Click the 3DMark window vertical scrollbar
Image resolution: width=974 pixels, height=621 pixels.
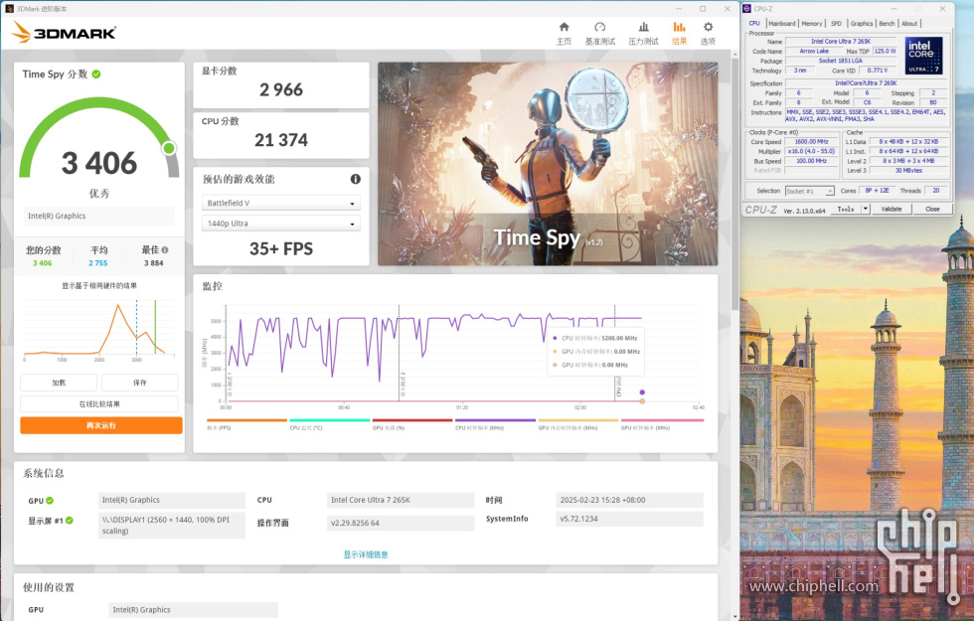coord(735,187)
